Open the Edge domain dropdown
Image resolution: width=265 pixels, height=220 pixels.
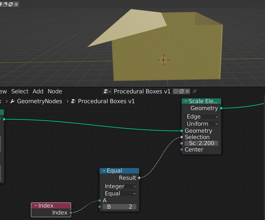click(201, 117)
